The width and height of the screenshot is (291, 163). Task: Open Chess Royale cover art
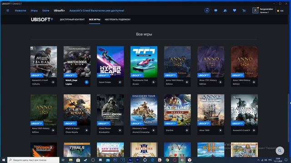(77, 110)
